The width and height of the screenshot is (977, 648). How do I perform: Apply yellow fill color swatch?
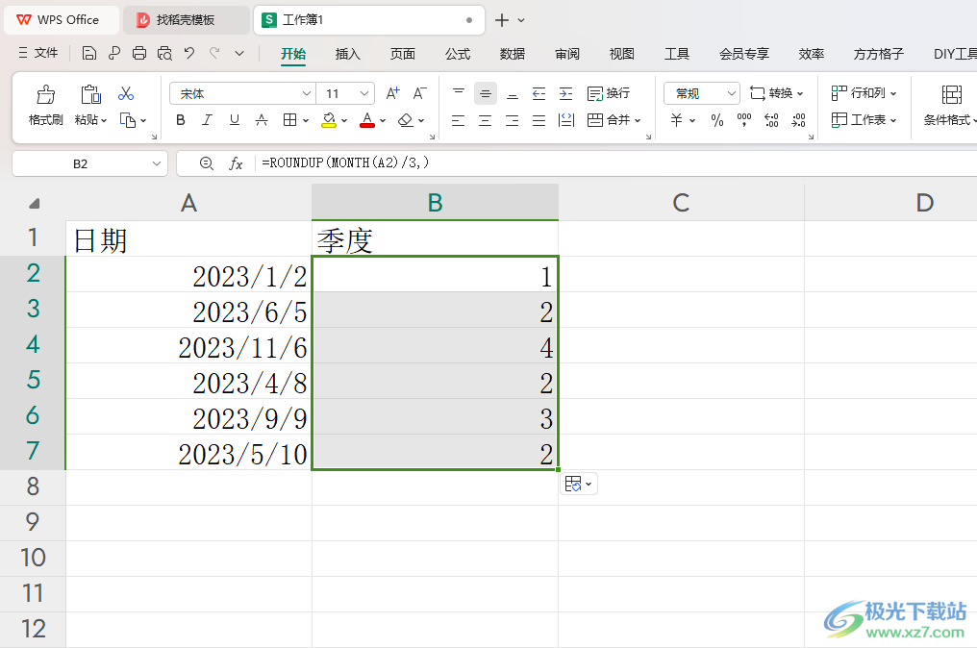click(x=329, y=120)
